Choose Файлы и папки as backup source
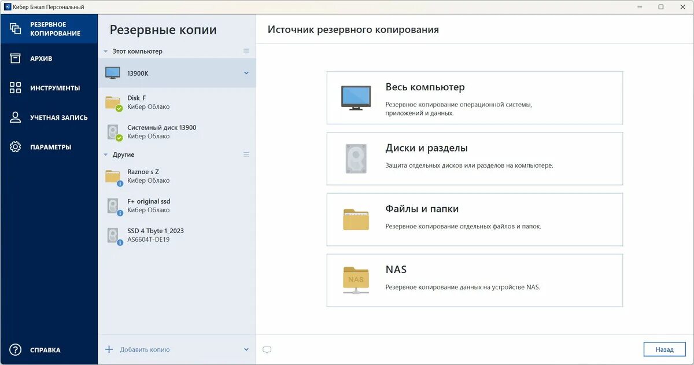 [475, 219]
